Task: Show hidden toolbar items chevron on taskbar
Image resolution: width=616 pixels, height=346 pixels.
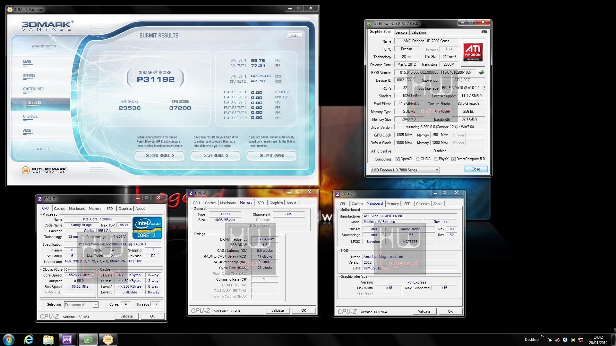Action: pos(543,336)
